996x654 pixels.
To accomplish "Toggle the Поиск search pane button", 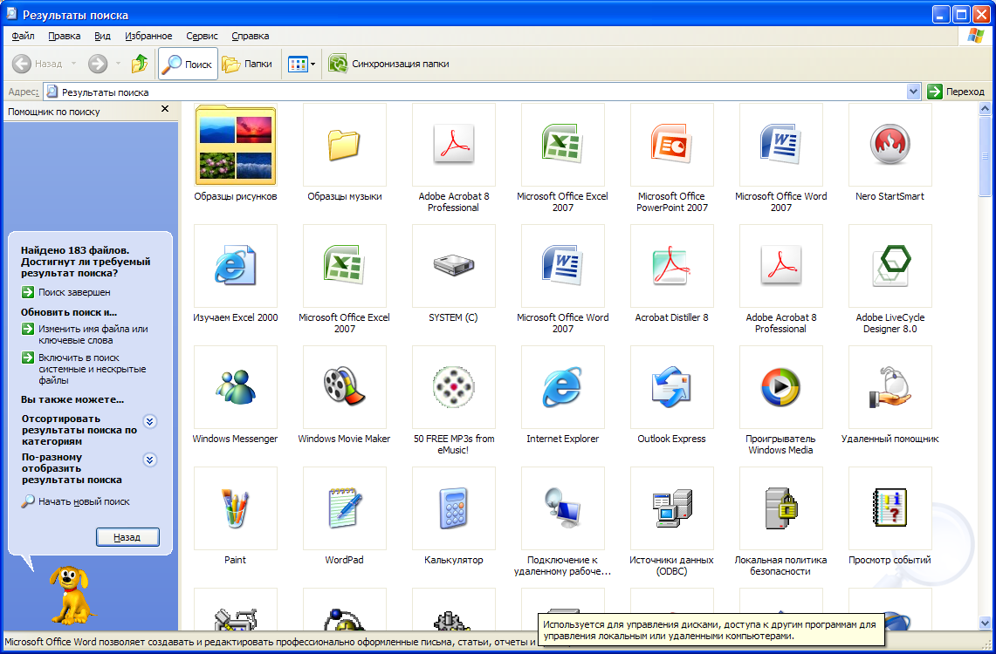I will coord(188,64).
